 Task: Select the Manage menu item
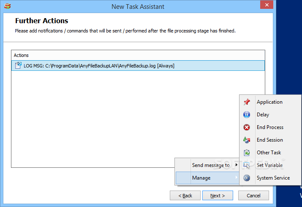(207, 178)
